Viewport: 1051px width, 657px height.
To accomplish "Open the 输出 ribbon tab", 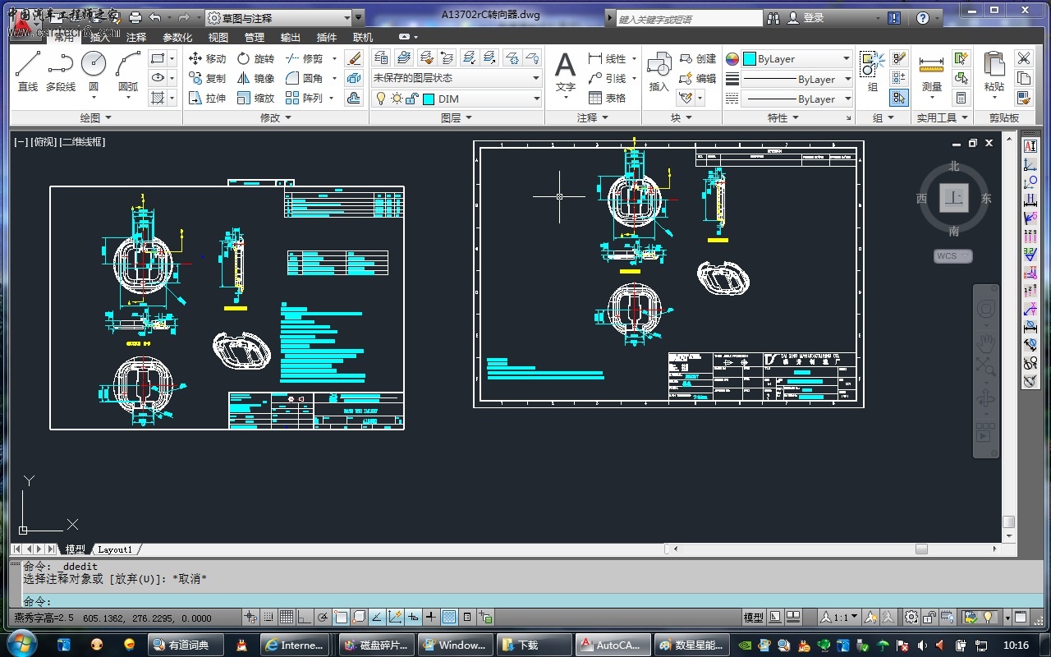I will [x=291, y=37].
